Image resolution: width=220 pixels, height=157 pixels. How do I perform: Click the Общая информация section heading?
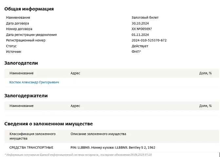click(x=29, y=9)
